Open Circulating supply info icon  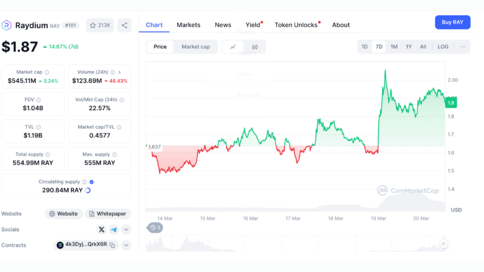tap(84, 182)
